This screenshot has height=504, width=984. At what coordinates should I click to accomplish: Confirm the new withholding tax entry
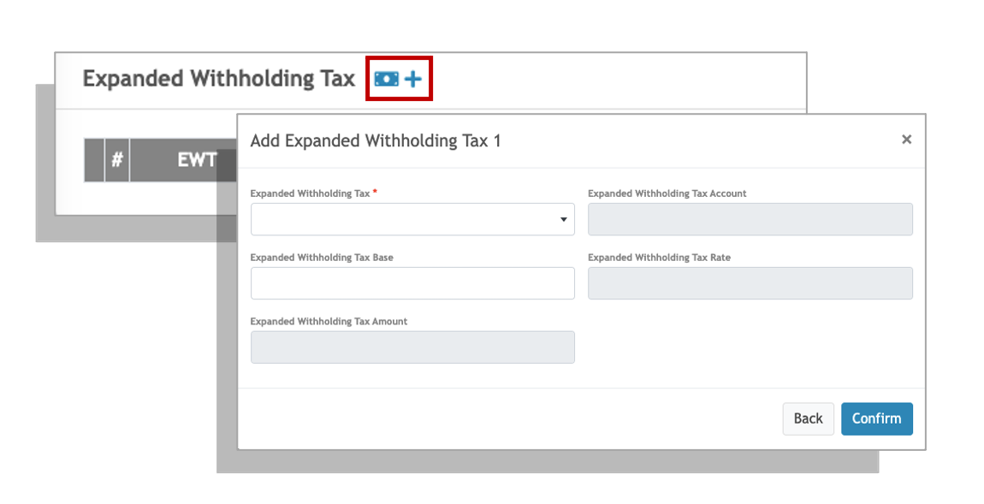point(877,418)
